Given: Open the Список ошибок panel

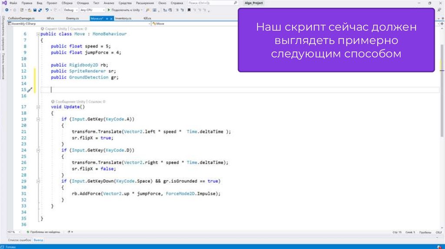Looking at the screenshot, I should pos(19,240).
